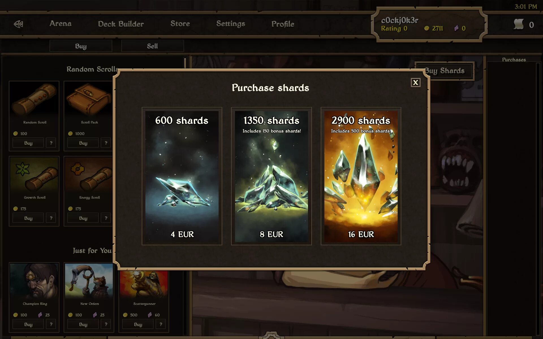
Task: Close the Purchase shards dialog with X
Action: coord(415,82)
